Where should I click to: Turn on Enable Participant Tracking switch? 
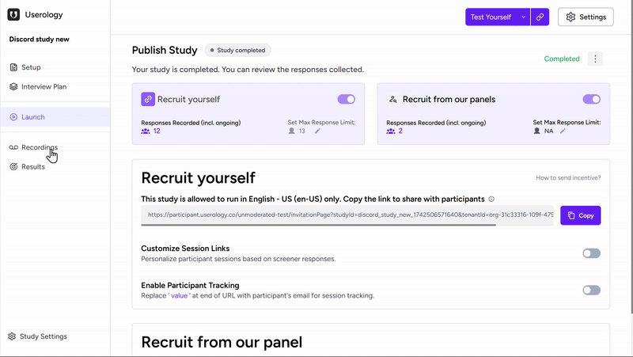point(591,291)
